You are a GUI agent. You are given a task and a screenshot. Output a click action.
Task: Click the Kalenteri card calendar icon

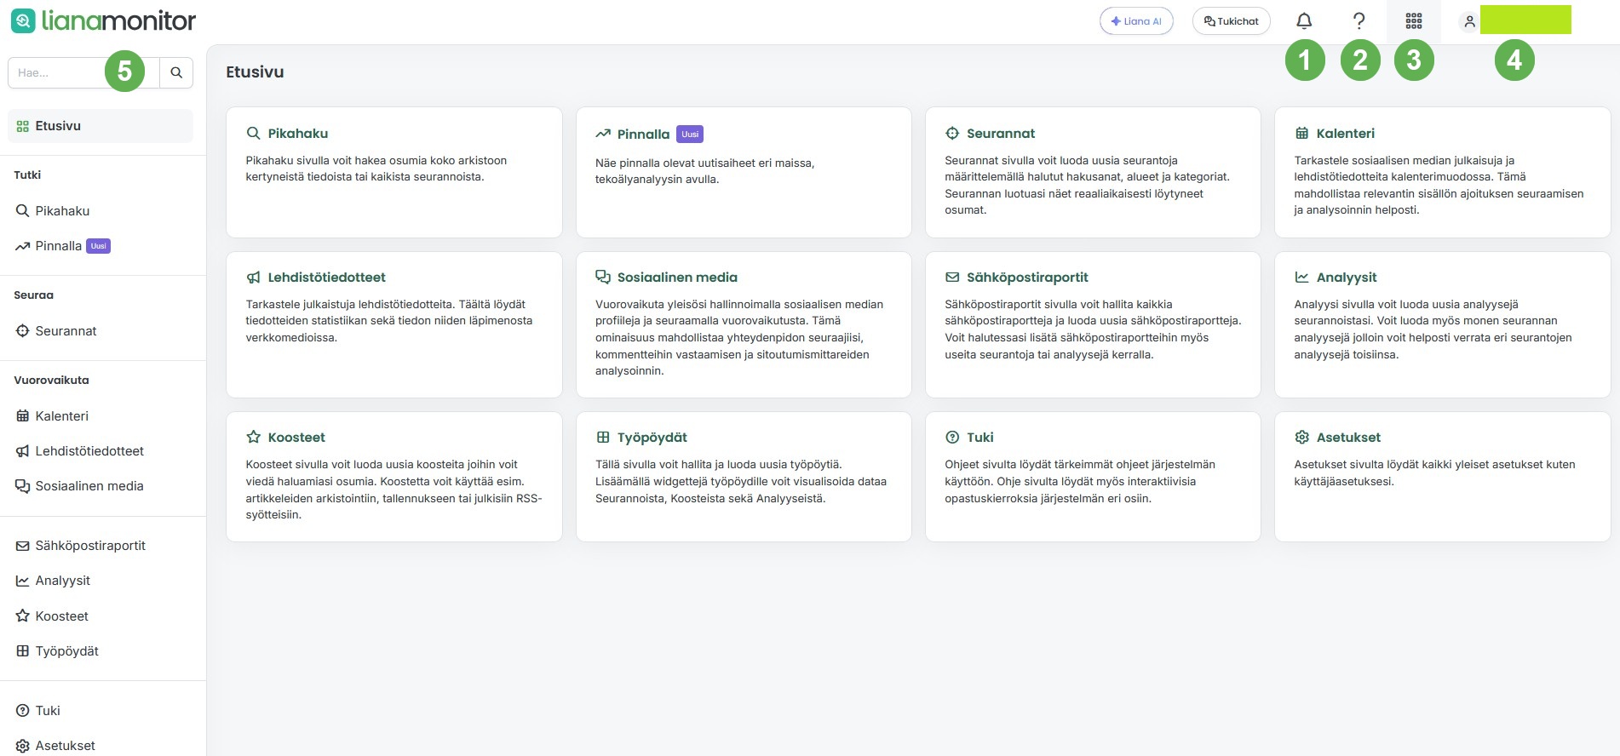[x=1301, y=134]
